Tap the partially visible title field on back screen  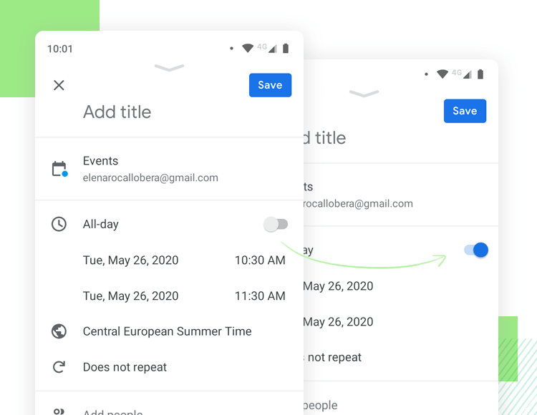(324, 138)
